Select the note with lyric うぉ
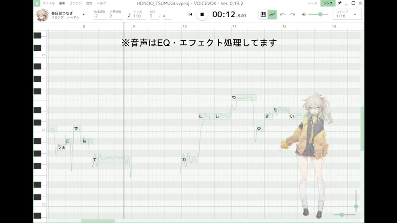397x223 pixels. [61, 147]
